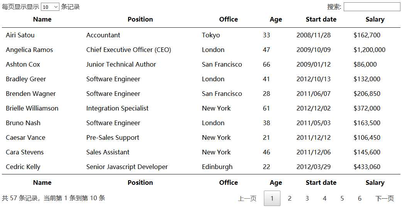Click the next page link 下一页
Image resolution: width=402 pixels, height=211 pixels.
tap(385, 198)
